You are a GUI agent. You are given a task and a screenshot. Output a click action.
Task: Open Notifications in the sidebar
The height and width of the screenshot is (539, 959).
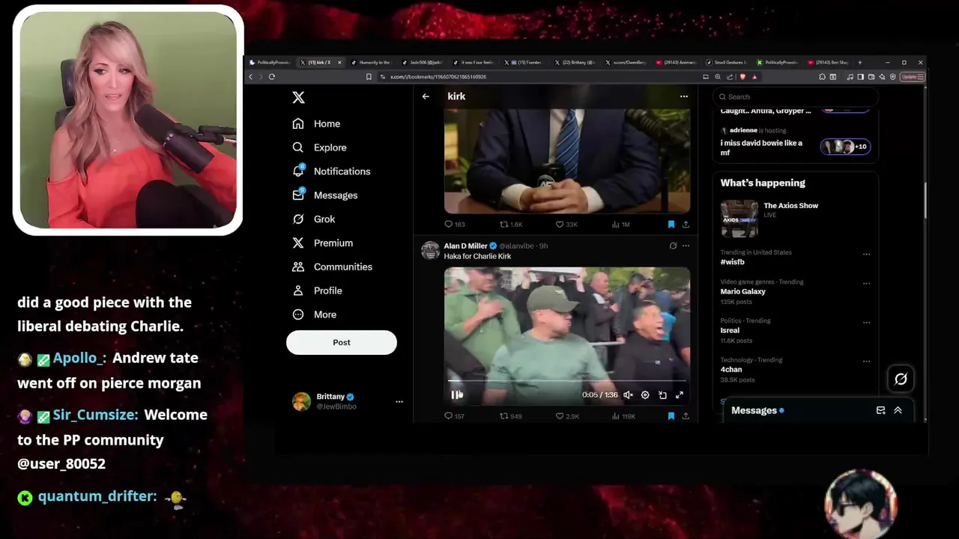331,171
